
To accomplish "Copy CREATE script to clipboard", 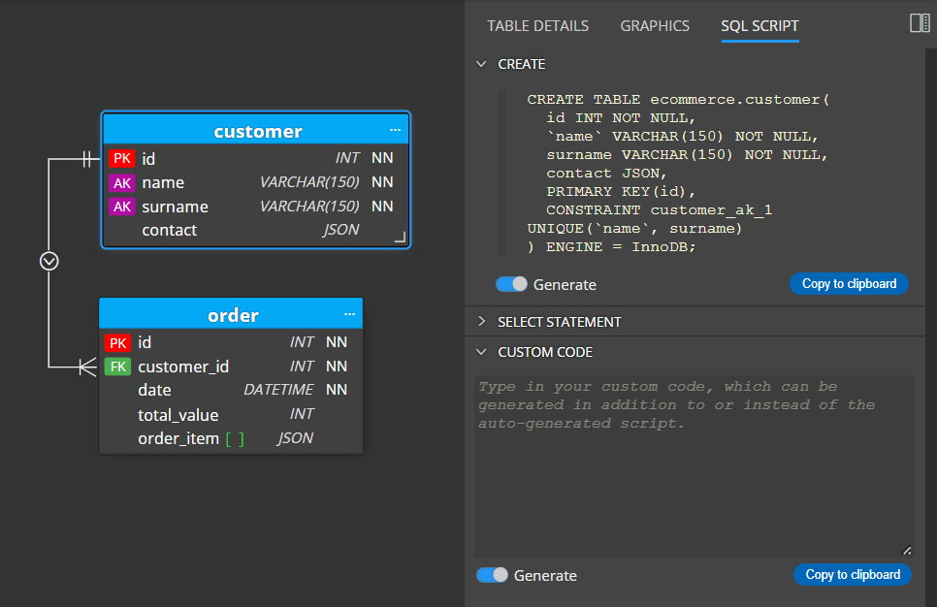I will tap(849, 284).
